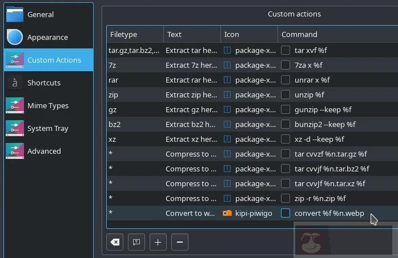
Task: Click the Shortcuts à icon
Action: tap(15, 83)
